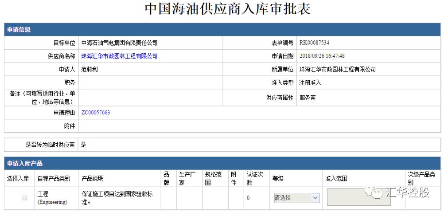Click the 注册准入 access type value

310,83
